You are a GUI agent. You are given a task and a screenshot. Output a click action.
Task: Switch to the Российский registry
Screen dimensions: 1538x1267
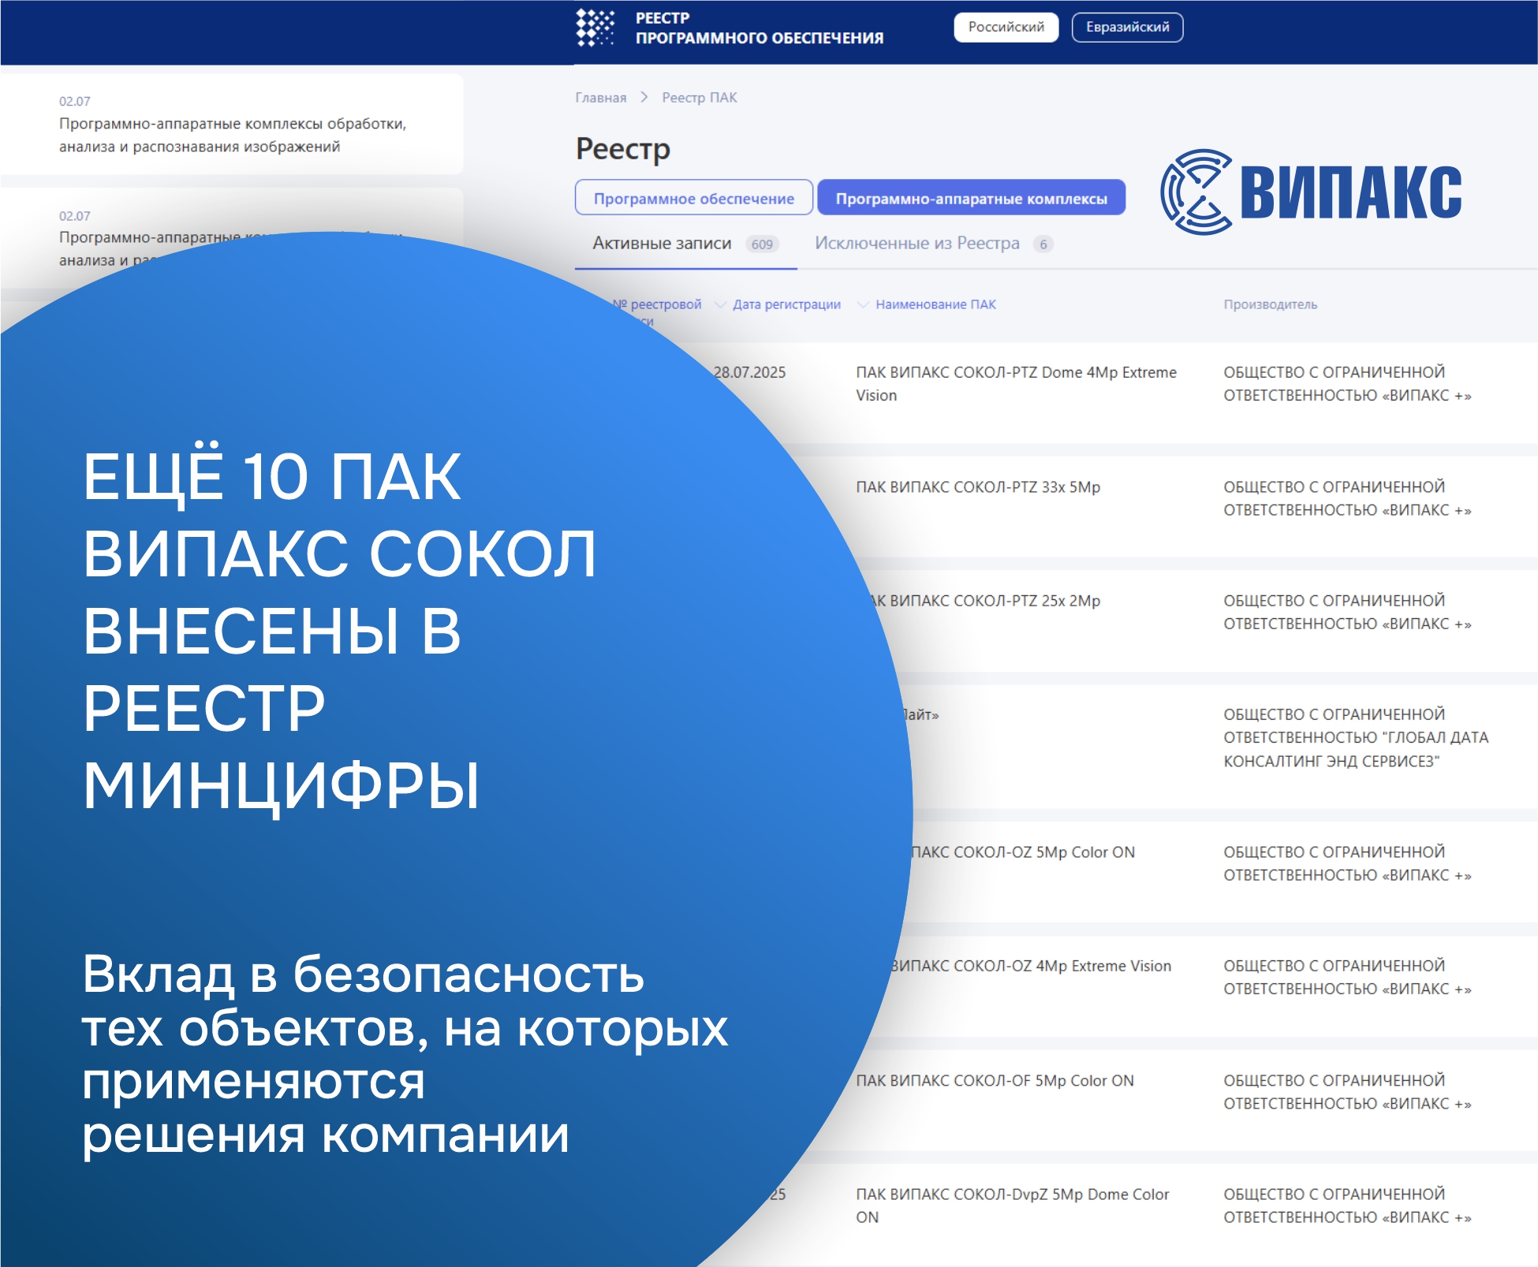pyautogui.click(x=1006, y=27)
